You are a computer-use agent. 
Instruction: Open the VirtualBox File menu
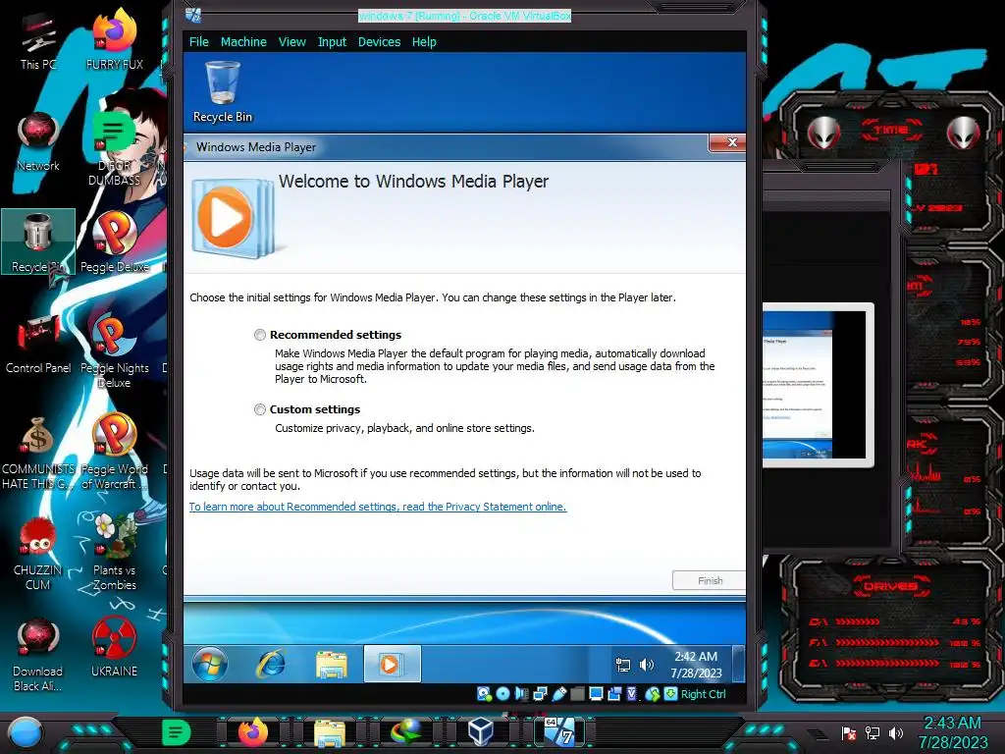[198, 41]
